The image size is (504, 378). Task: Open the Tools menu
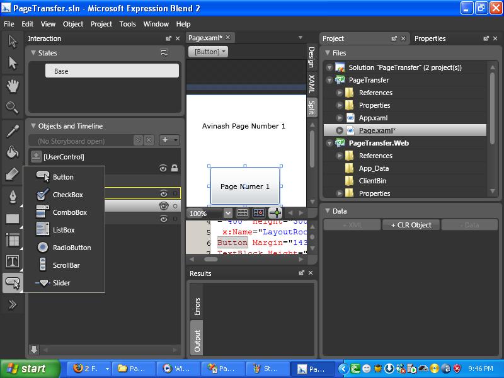pyautogui.click(x=128, y=24)
